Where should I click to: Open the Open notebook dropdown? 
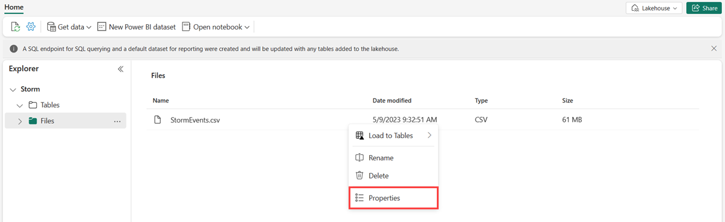point(216,27)
